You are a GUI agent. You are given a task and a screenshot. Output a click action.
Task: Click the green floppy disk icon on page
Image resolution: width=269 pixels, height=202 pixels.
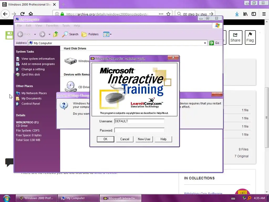[x=9, y=35]
